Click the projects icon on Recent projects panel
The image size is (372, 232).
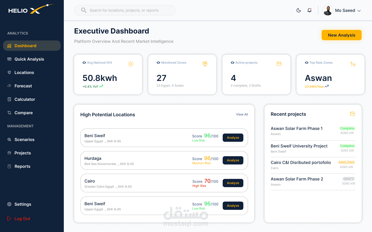tap(352, 113)
